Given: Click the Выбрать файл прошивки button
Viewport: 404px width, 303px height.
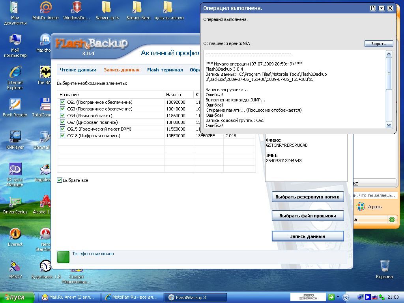Looking at the screenshot, I should (308, 216).
